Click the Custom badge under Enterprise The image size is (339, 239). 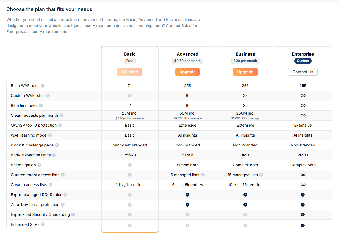303,61
